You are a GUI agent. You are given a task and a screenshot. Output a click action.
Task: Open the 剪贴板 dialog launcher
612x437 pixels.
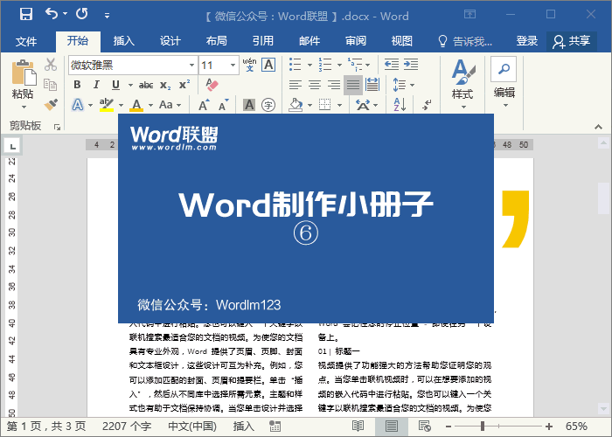58,128
